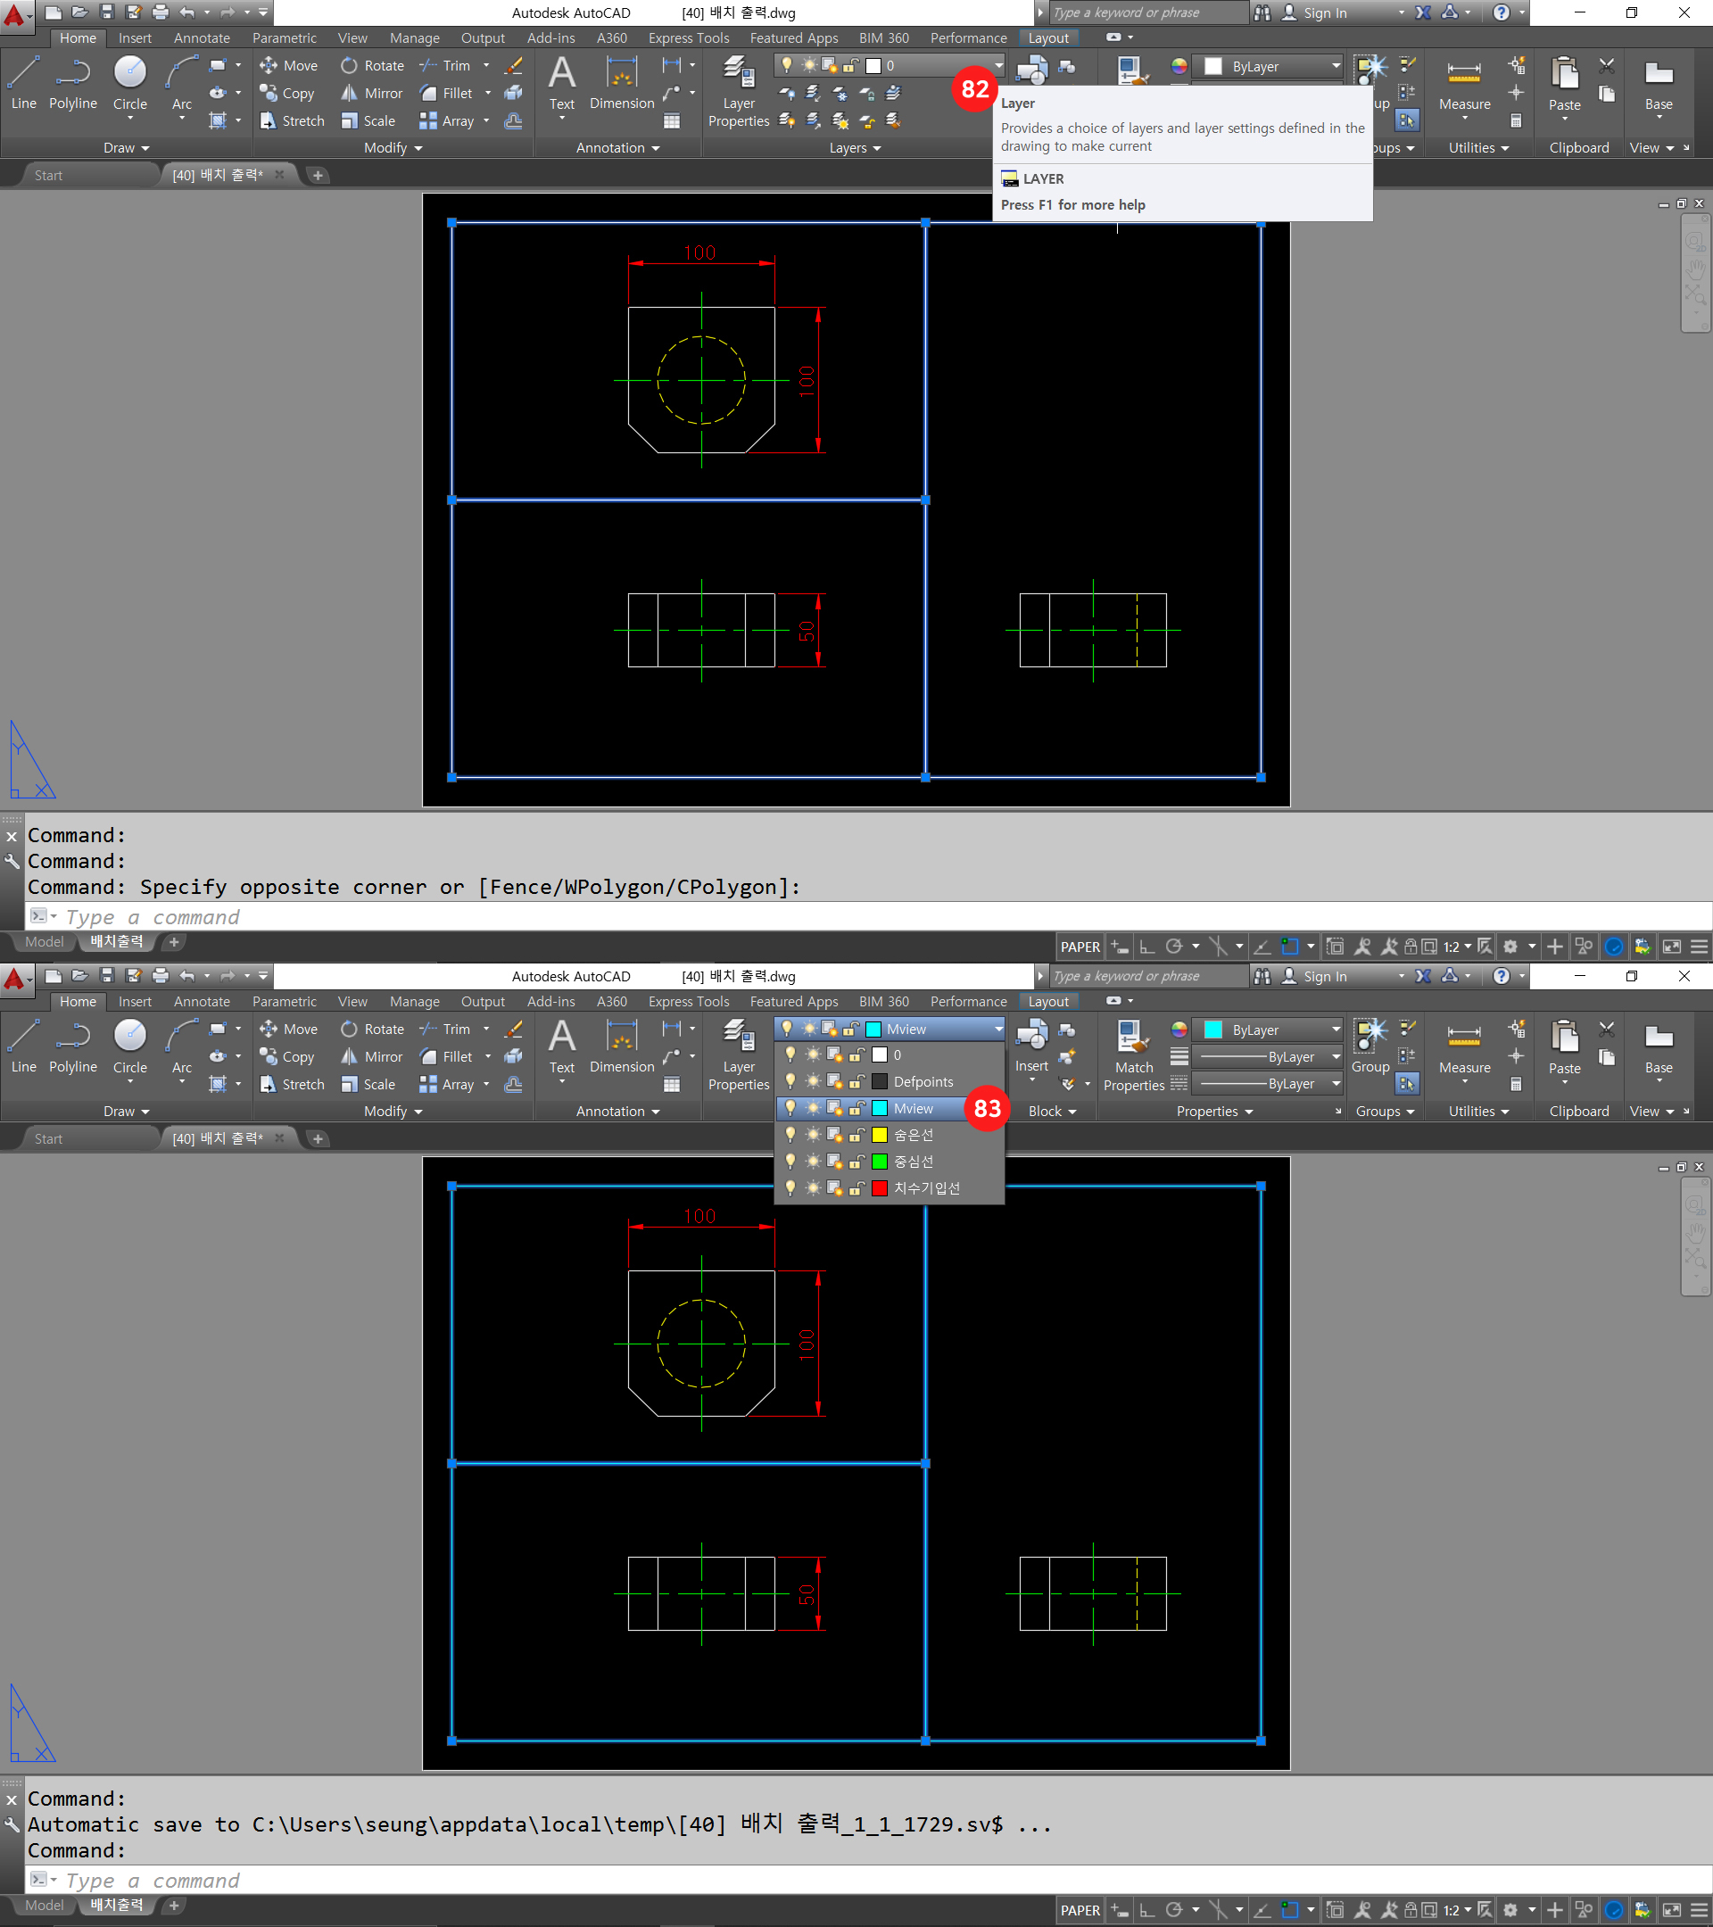
Task: Click LAYER command in the tooltip
Action: click(1033, 179)
